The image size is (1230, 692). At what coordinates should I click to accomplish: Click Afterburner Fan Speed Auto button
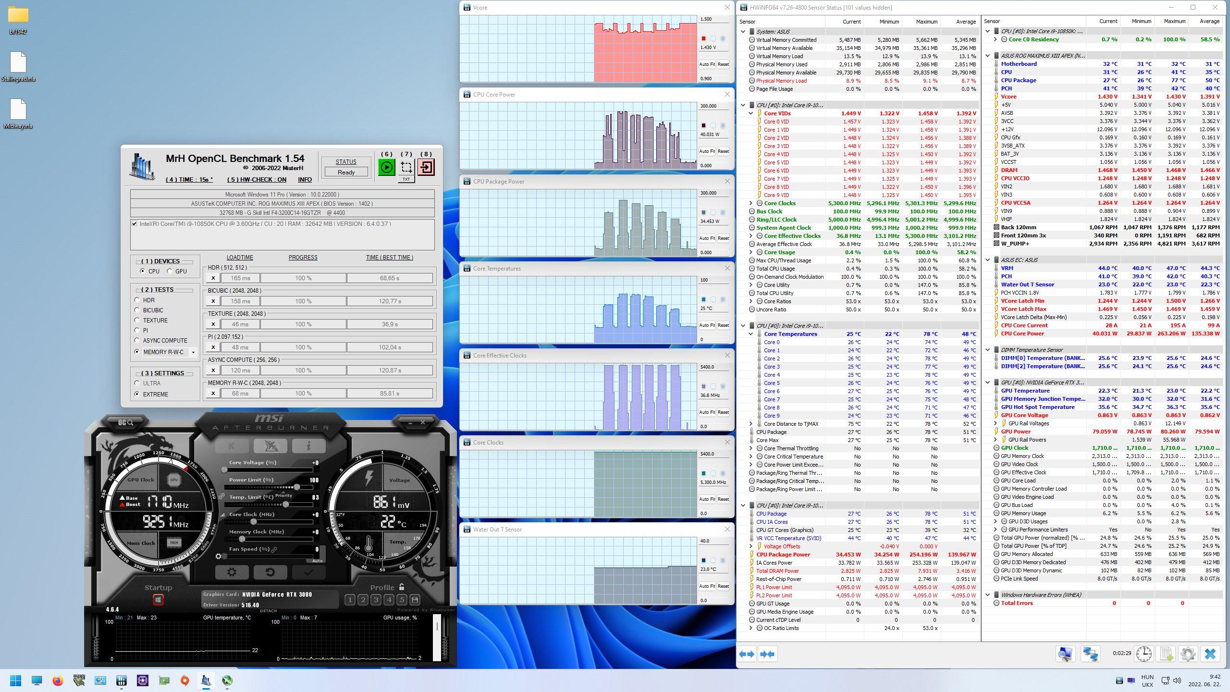(317, 560)
